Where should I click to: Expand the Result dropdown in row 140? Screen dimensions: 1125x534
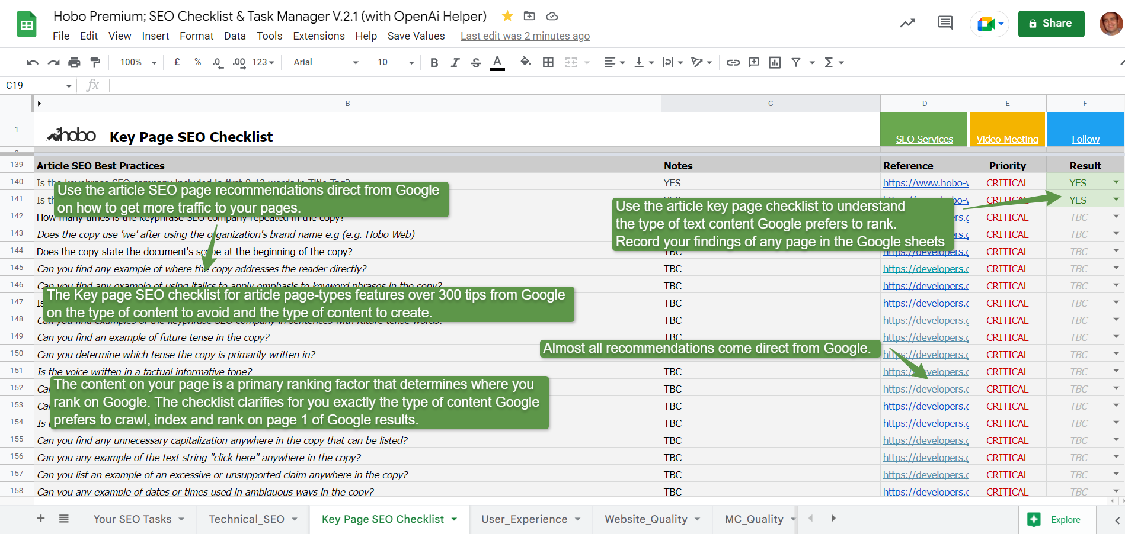tap(1116, 182)
